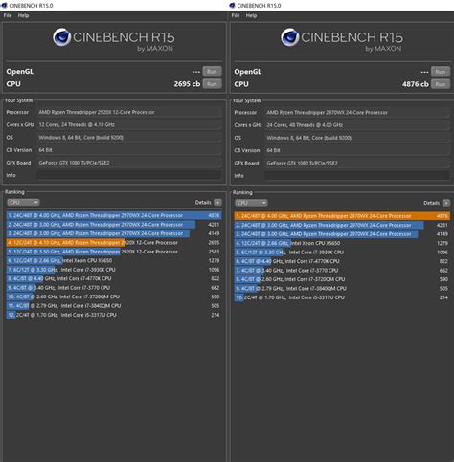Select rank 7 i7-3770 row in right window

342,271
